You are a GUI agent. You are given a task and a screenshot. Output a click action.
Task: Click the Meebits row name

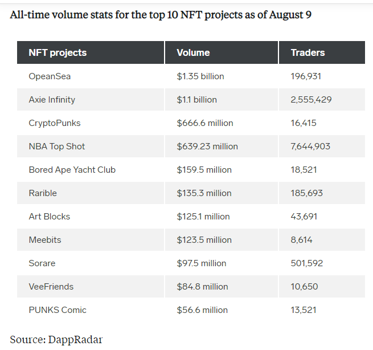[44, 239]
